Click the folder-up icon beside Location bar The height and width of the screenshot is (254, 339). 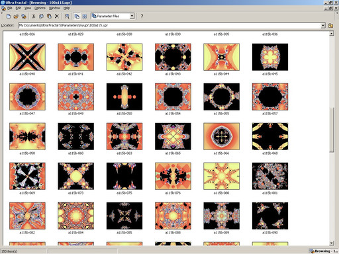point(330,26)
